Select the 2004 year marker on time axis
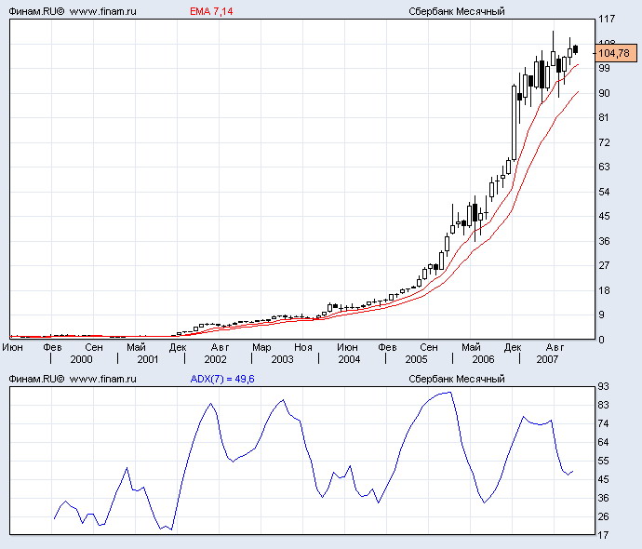The width and height of the screenshot is (642, 549). (x=349, y=358)
